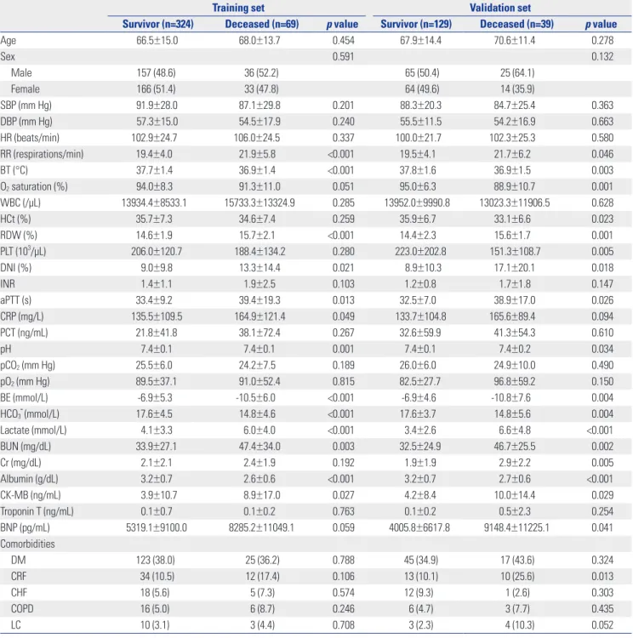Click the value '54.5±17.9'
Viewport: 633px width, 638px height.
pos(259,122)
